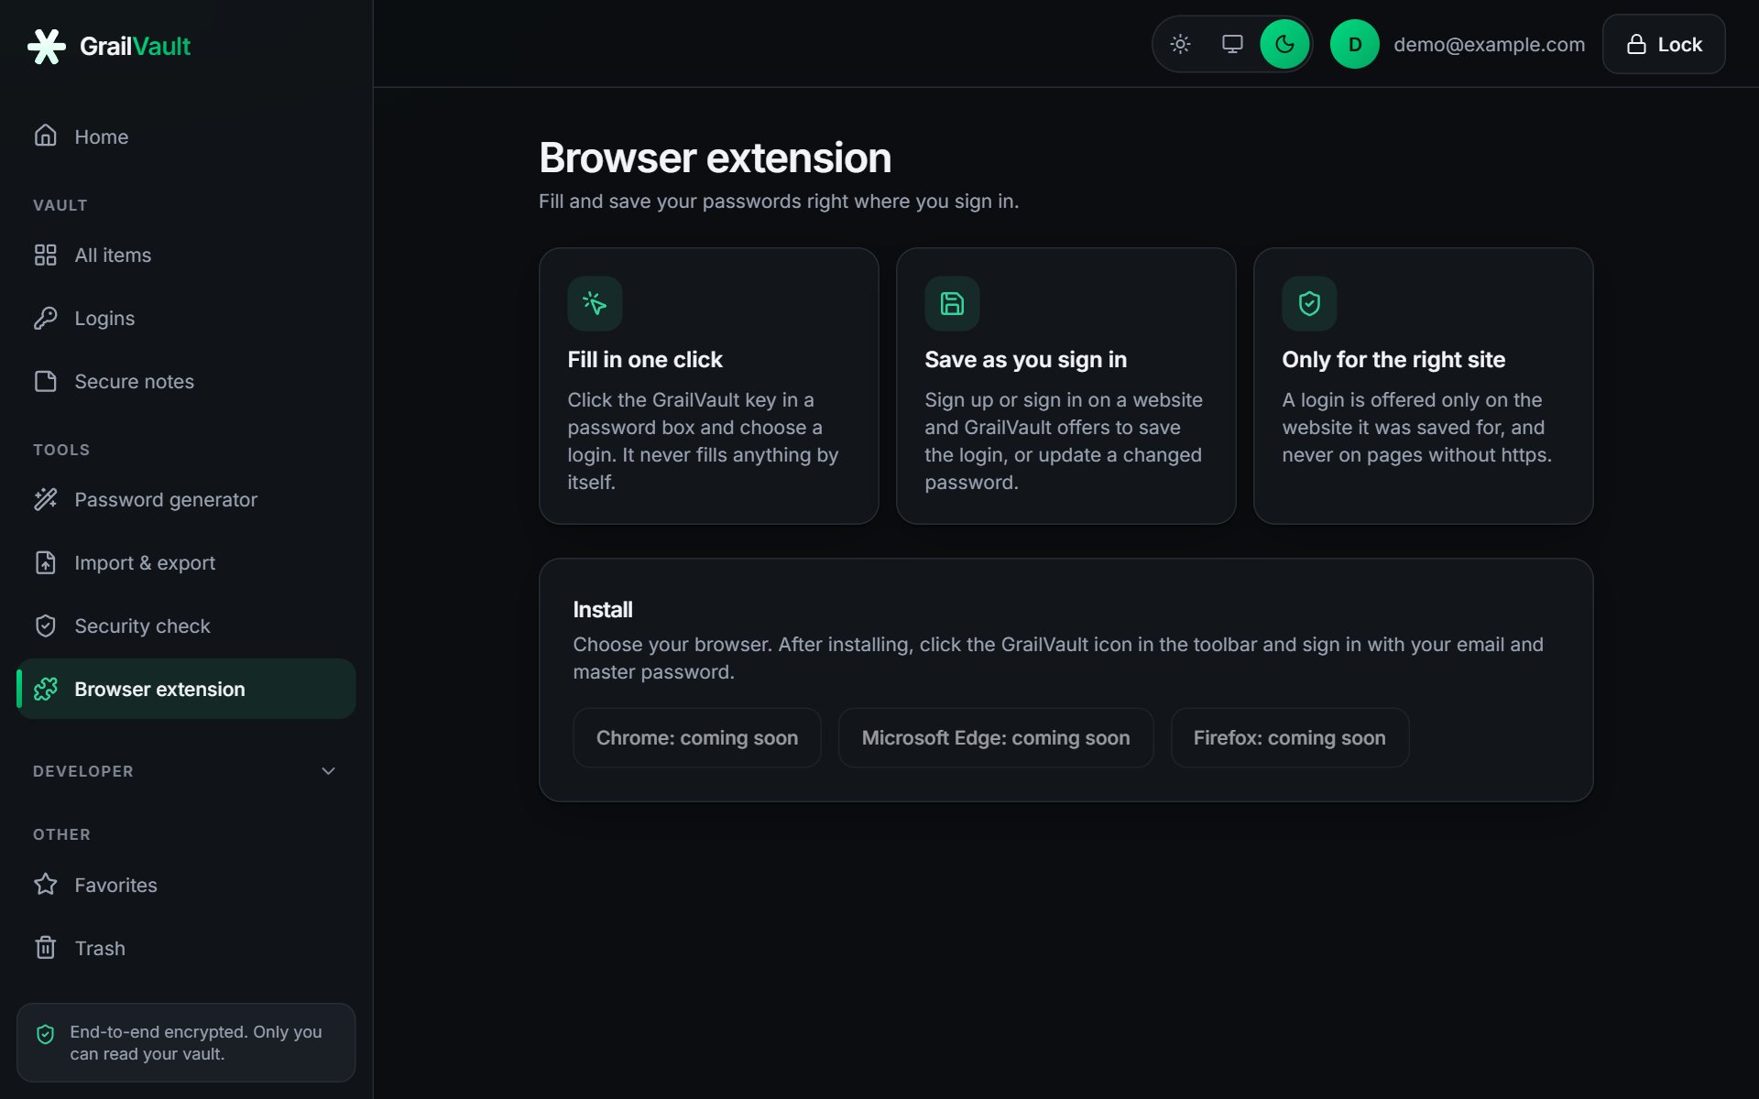Click the padlock icon in the Lock button
This screenshot has height=1099, width=1759.
(1636, 44)
